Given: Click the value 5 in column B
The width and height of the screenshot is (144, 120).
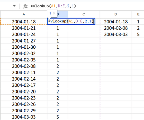Looking at the screenshot, I should tap(58, 117).
